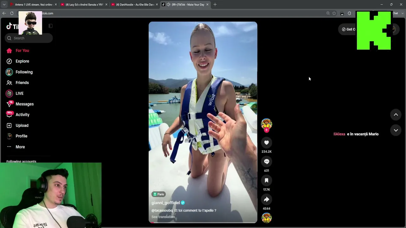Go to the Following feed
The image size is (406, 228).
19,72
